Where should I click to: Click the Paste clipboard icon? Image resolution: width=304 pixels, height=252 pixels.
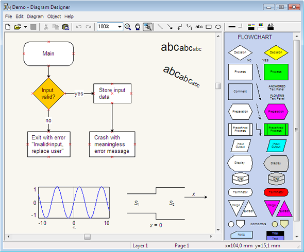65,27
